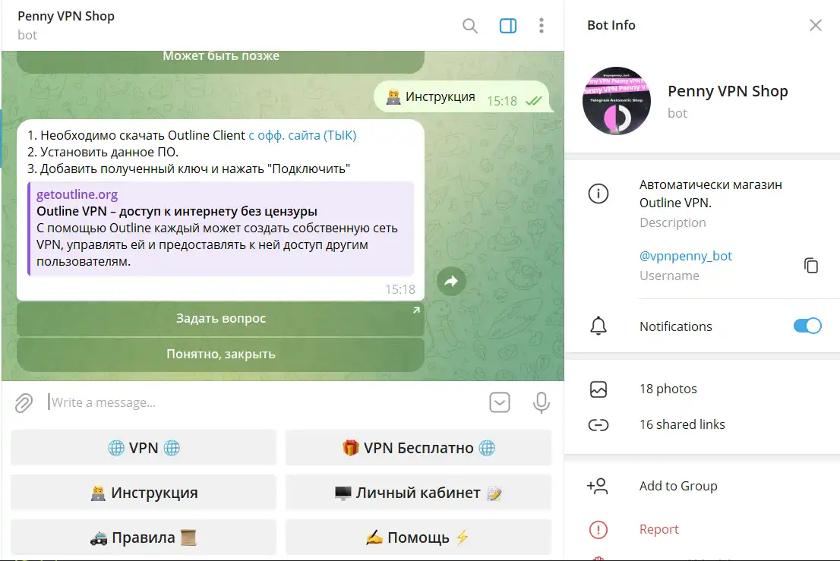Viewport: 840px width, 561px height.
Task: Close the Bot Info panel
Action: click(x=816, y=25)
